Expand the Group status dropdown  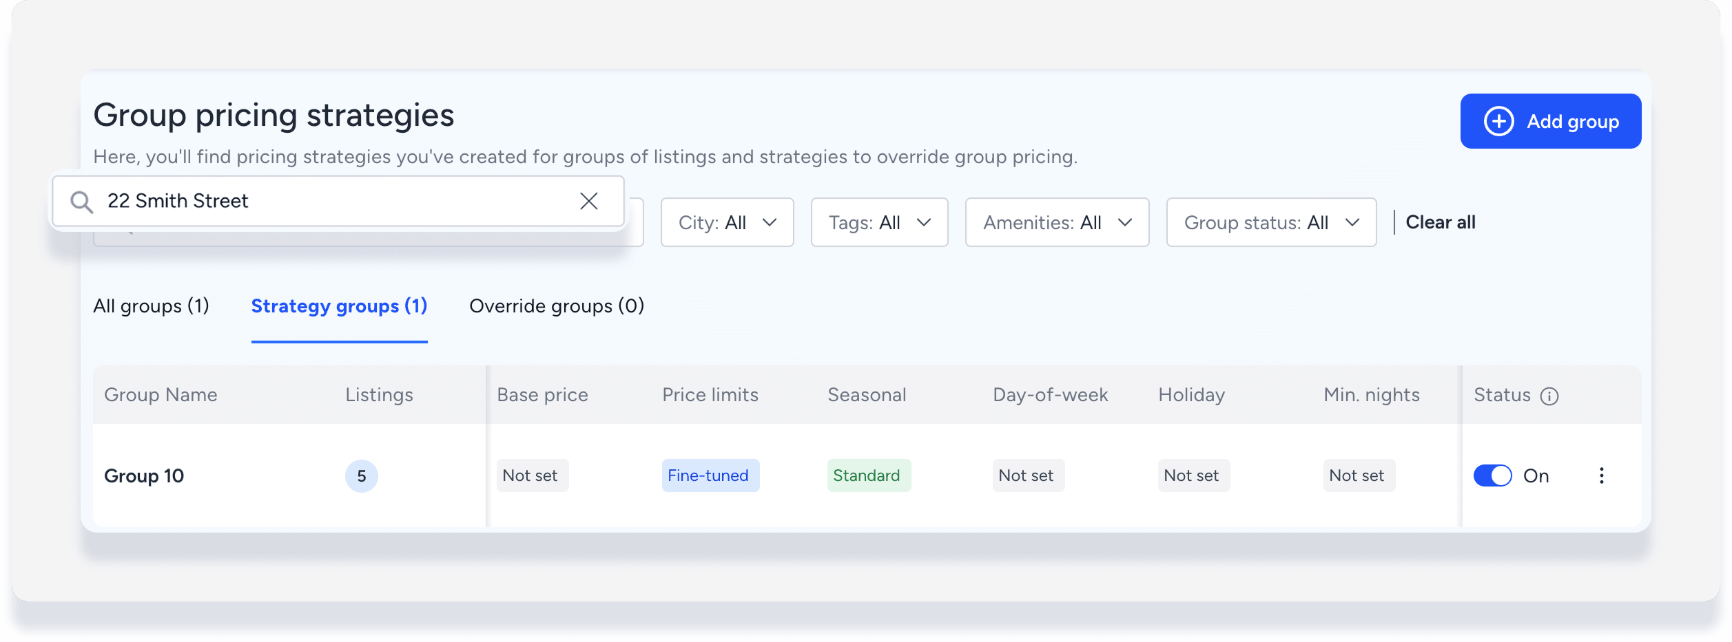pos(1270,222)
